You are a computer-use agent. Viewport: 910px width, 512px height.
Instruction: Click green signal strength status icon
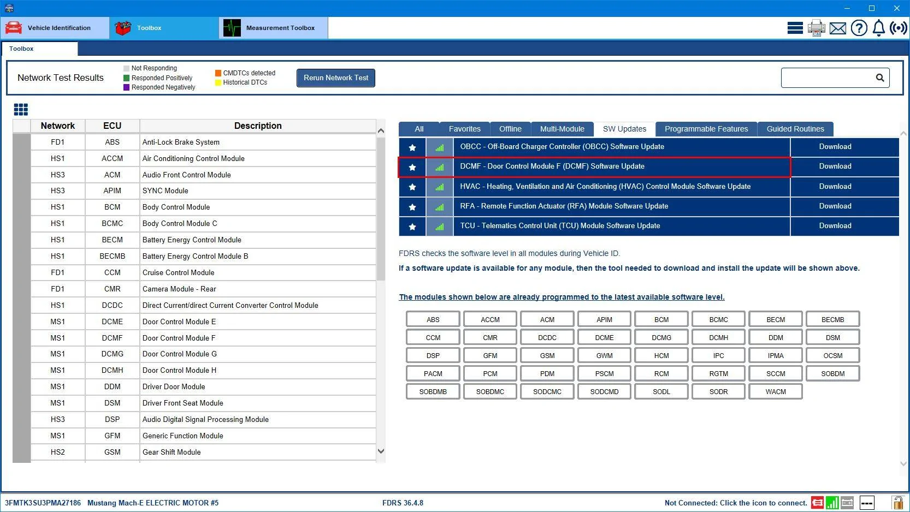(832, 503)
